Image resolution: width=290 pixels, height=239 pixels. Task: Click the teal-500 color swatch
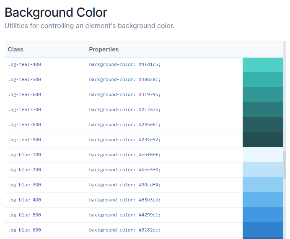(x=263, y=79)
